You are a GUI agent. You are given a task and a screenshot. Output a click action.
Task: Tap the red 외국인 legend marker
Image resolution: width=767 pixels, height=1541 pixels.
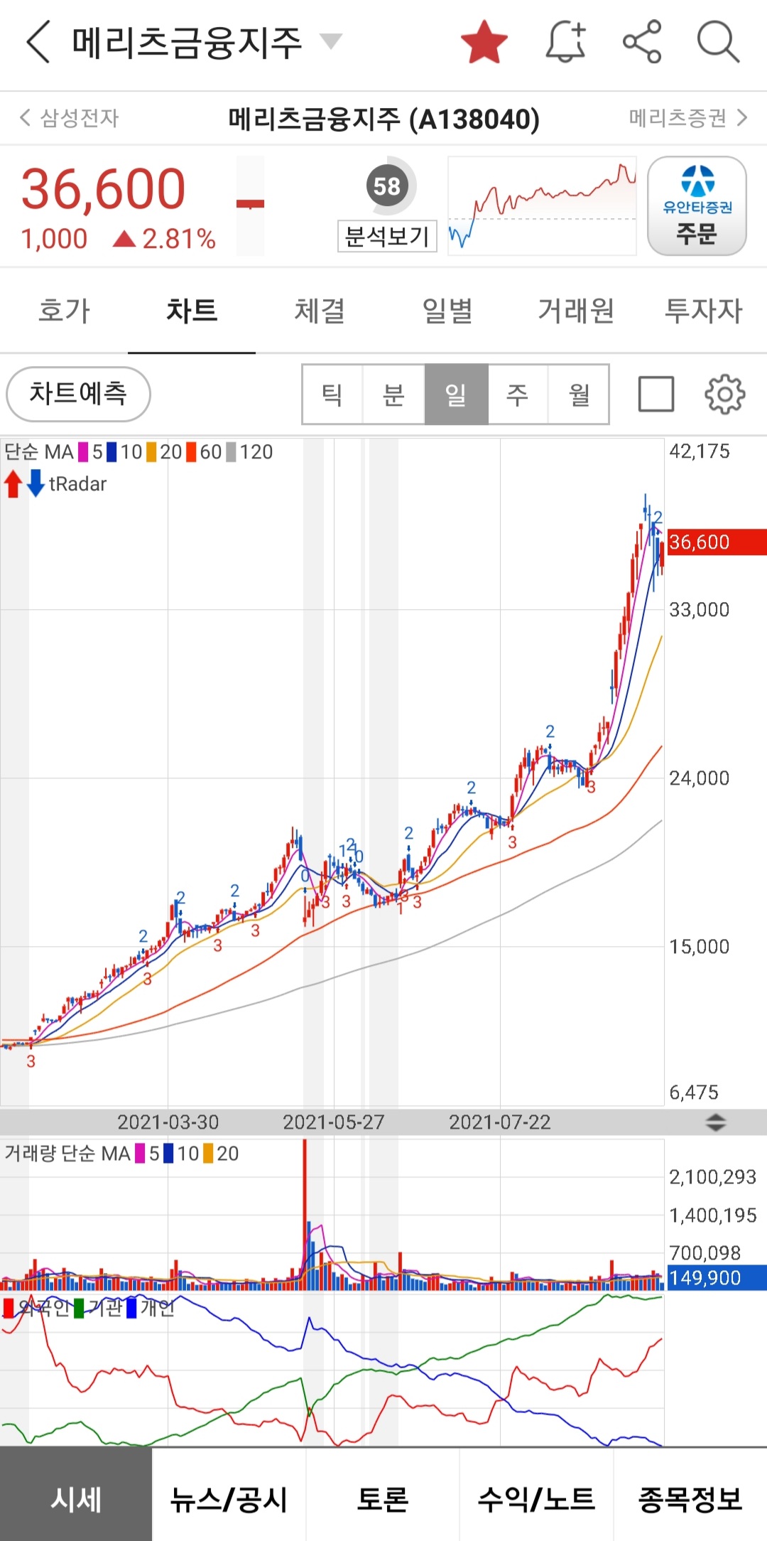(9, 1307)
